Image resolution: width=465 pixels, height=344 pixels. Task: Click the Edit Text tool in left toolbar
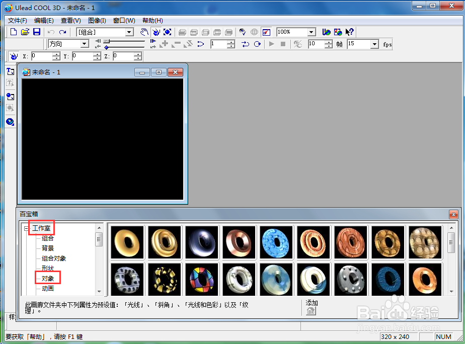[x=11, y=83]
